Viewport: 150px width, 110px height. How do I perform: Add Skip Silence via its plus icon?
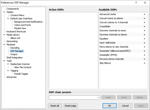[144, 63]
